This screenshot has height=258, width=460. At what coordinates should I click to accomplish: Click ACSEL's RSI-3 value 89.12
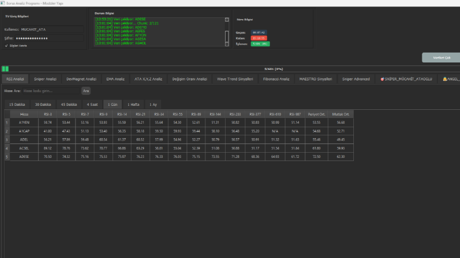point(48,148)
